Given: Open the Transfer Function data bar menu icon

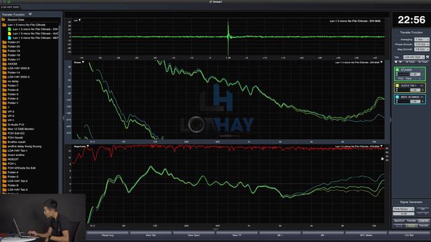Looking at the screenshot, I should click(x=30, y=14).
